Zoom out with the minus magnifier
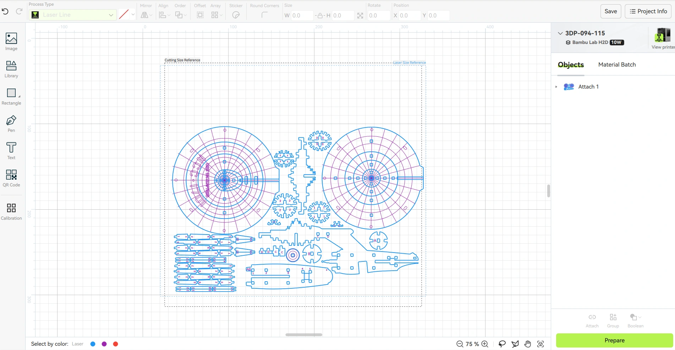The image size is (675, 350). [460, 344]
